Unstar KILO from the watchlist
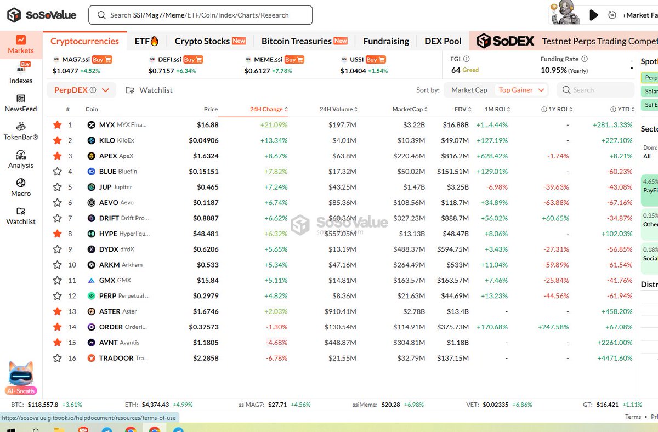The image size is (658, 432). pos(57,140)
